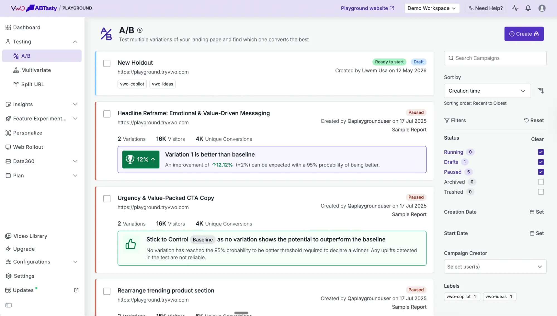
Task: Collapse the Testing section
Action: click(x=75, y=42)
